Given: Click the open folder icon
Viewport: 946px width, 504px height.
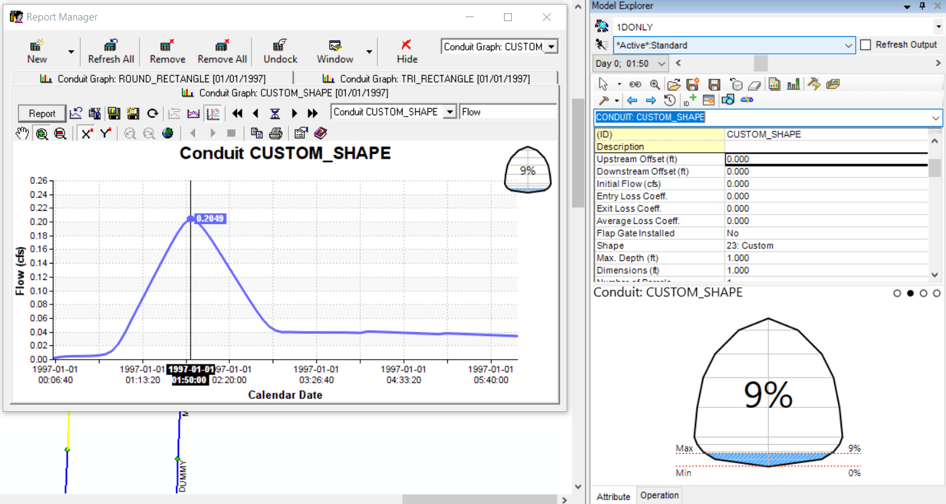Looking at the screenshot, I should coord(673,84).
